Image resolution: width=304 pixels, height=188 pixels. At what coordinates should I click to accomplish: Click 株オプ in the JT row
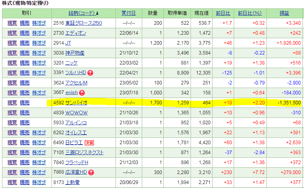tap(39, 43)
